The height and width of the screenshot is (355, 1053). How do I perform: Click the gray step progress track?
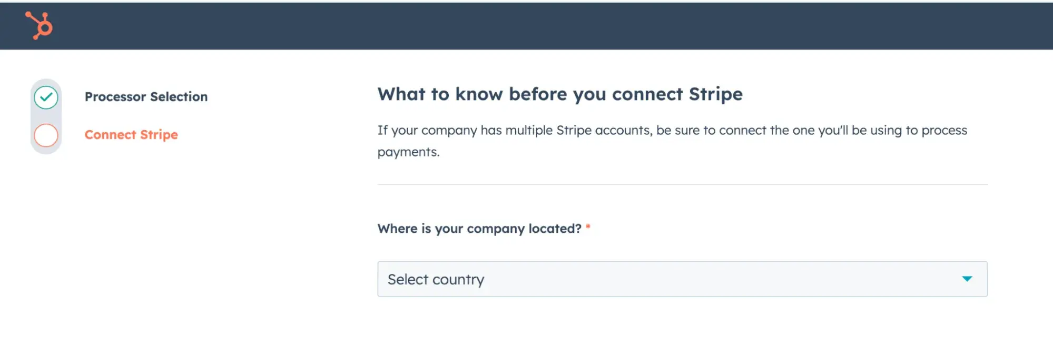coord(46,116)
